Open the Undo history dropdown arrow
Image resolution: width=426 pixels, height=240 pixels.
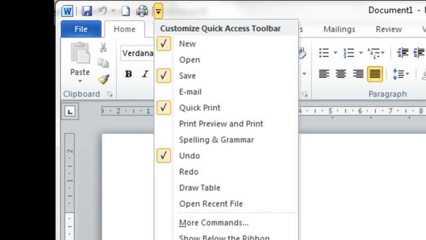pyautogui.click(x=113, y=11)
